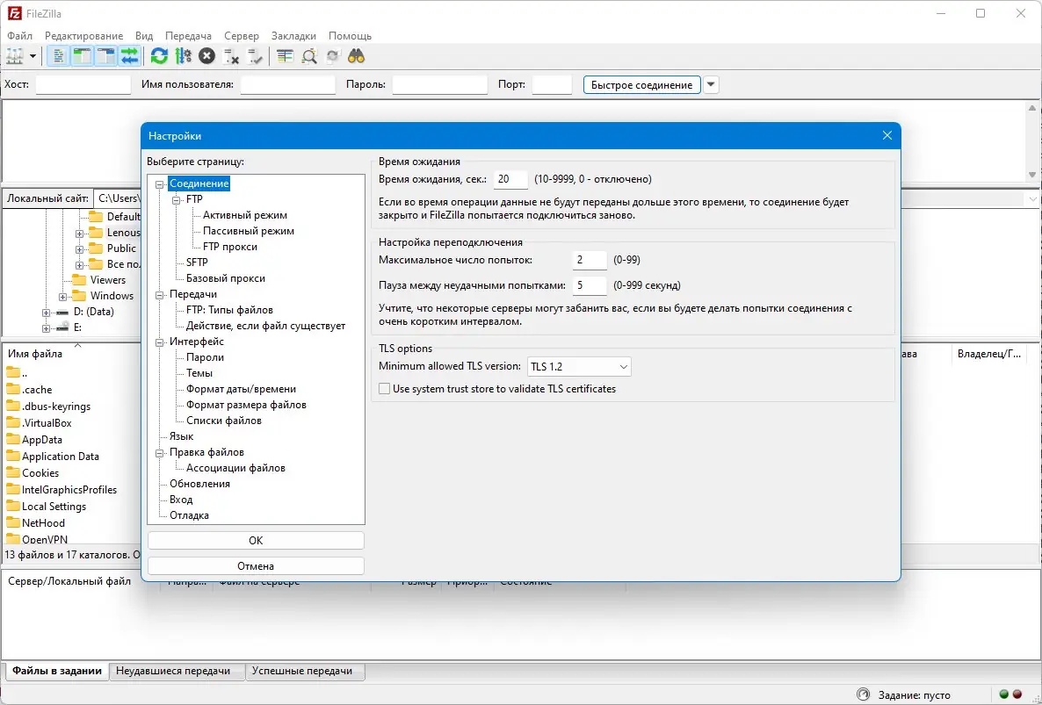Screen dimensions: 1042x705
Task: Click the Быстрое соединение button
Action: [642, 85]
